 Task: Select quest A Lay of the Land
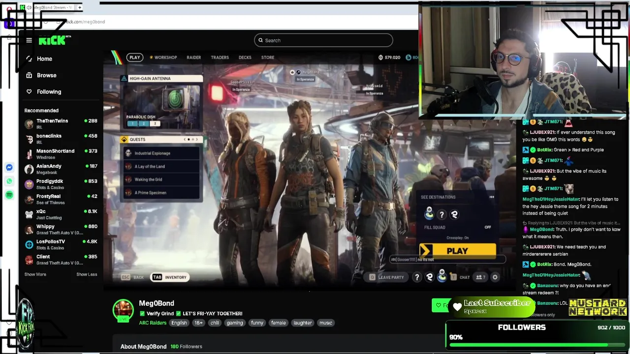pos(162,167)
